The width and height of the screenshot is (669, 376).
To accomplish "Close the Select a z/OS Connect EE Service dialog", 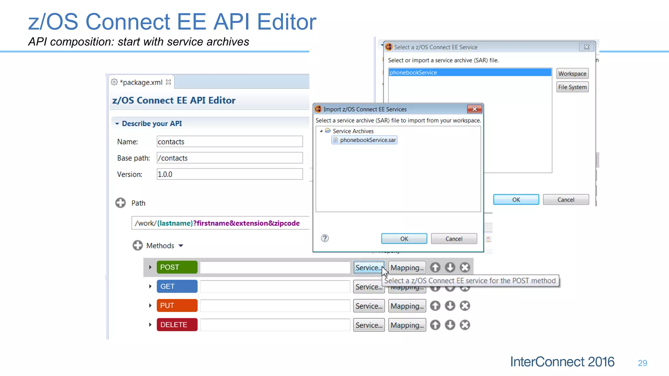I will tap(587, 47).
